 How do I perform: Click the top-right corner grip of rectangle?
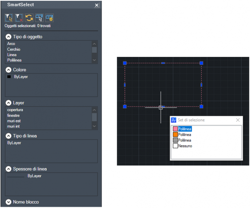pyautogui.click(x=202, y=63)
